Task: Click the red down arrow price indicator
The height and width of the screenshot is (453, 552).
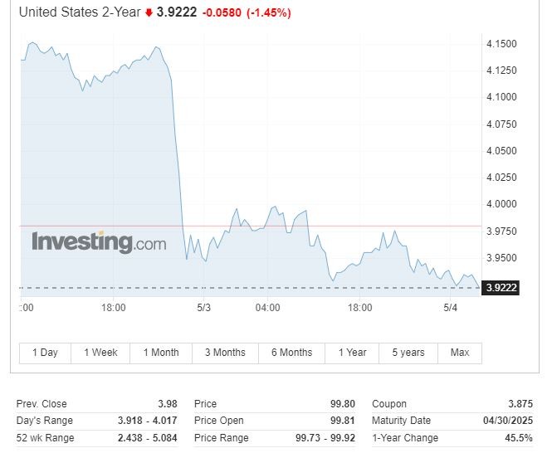Action: tap(149, 13)
